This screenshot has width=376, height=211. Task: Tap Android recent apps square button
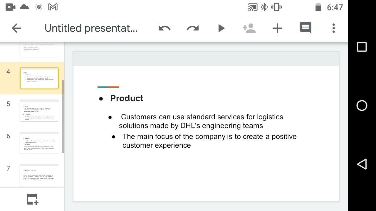coord(362,47)
